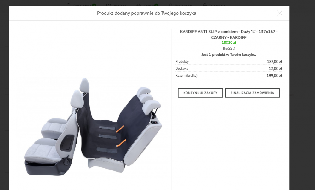Click the 'Produkt dodany poprawnie' popup header
Viewport: 315px width, 190px height.
coord(146,13)
